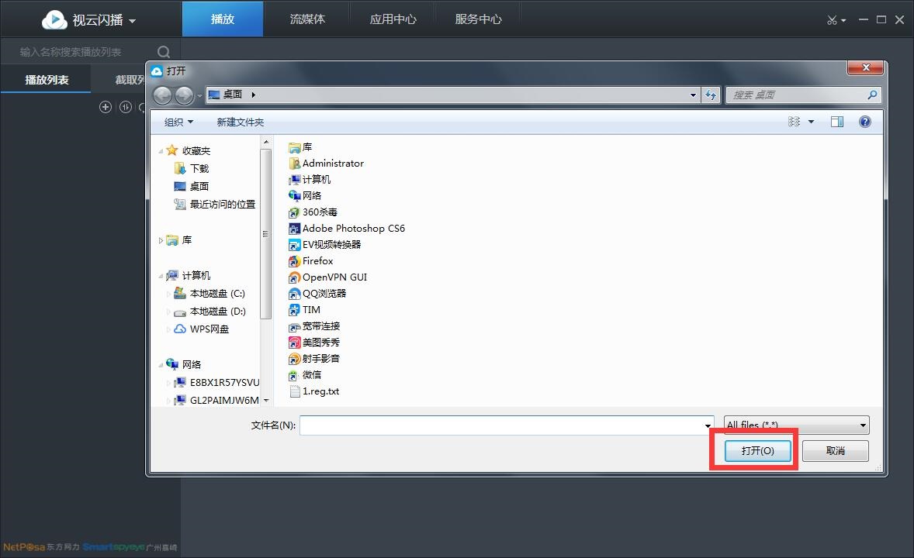This screenshot has height=558, width=914.
Task: Expand the 本地磁盘 (C:) tree node
Action: (169, 294)
